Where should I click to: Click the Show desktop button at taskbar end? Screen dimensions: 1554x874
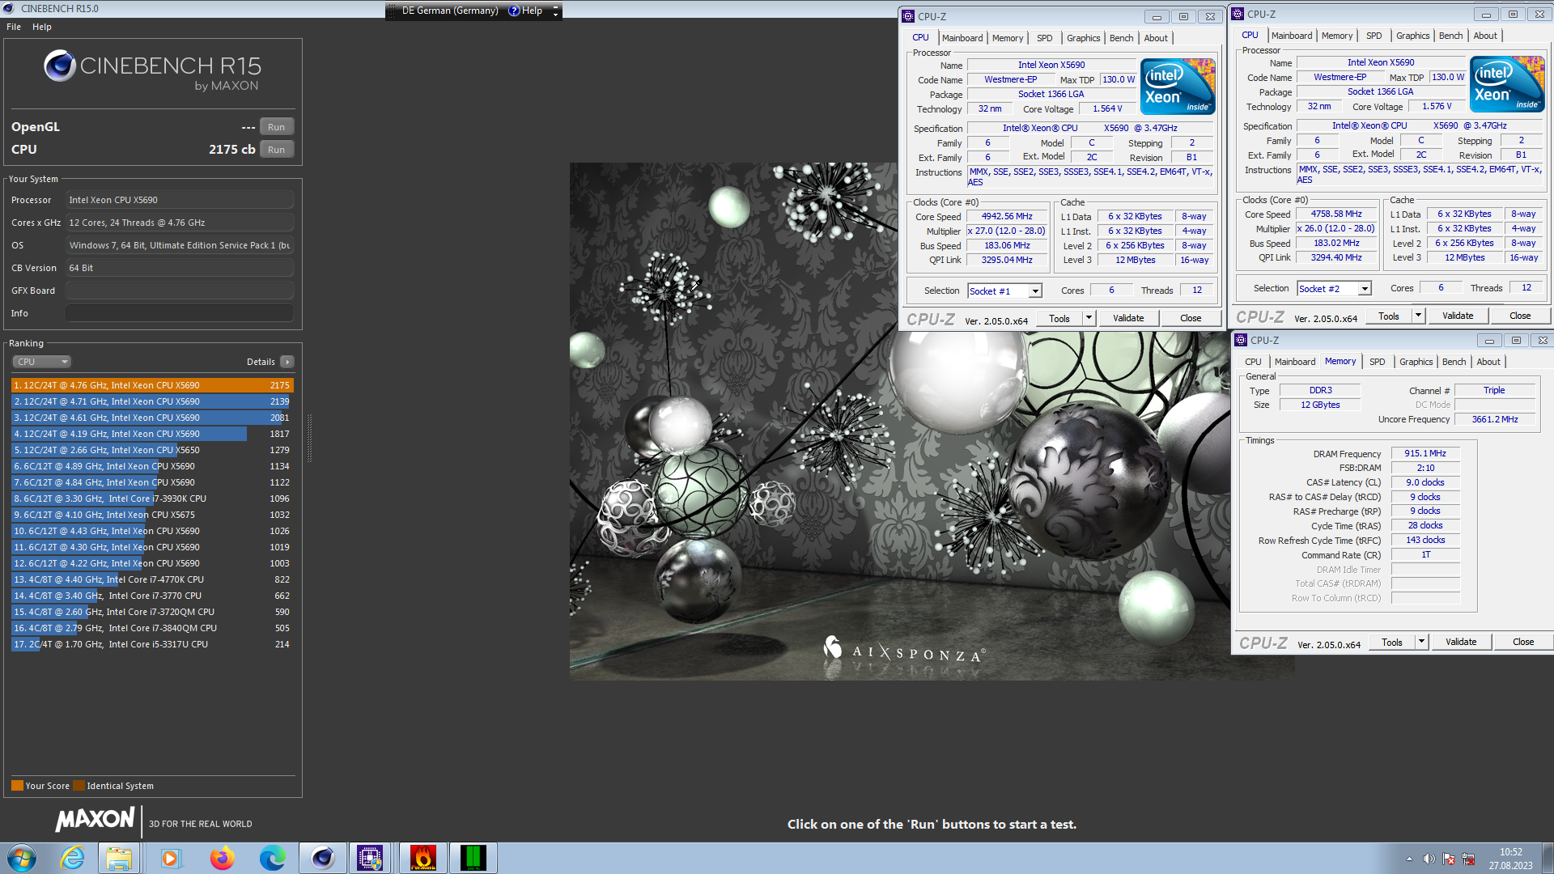point(1548,858)
